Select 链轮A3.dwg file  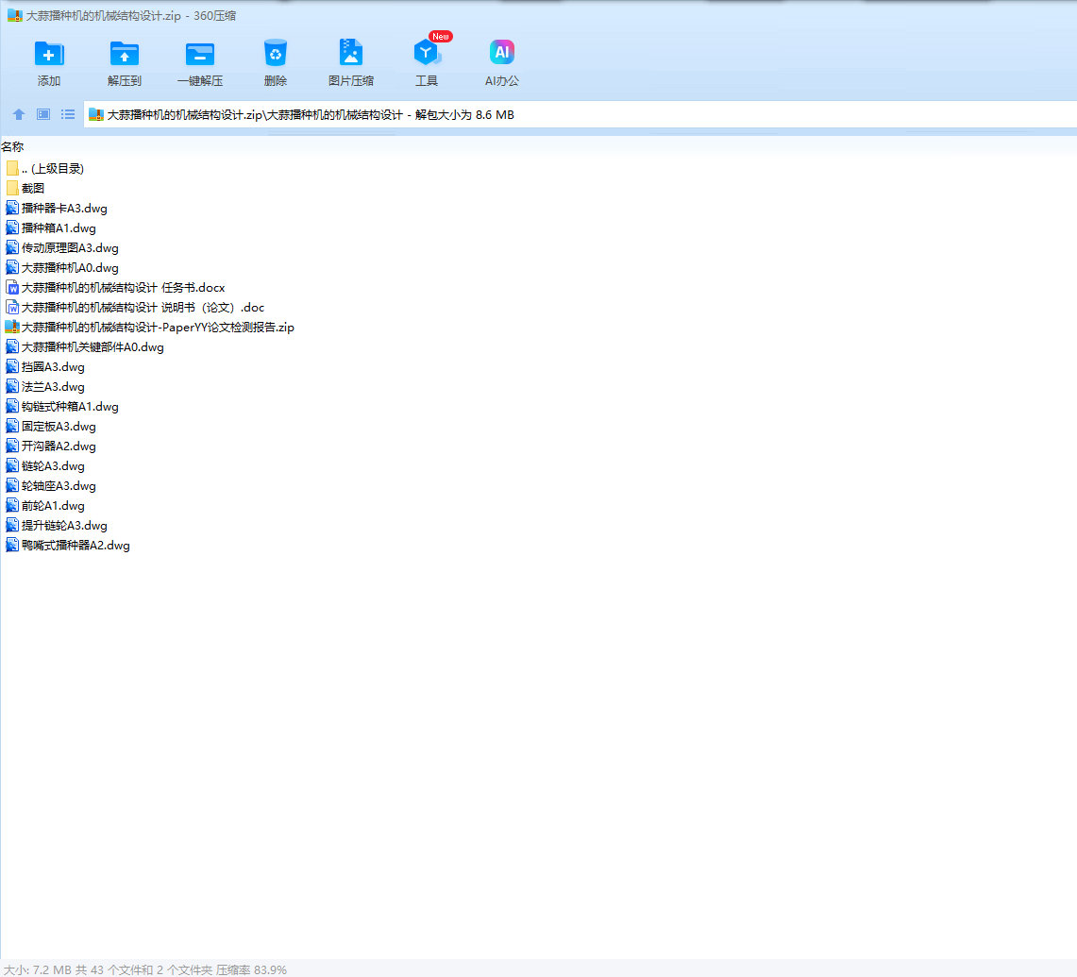[x=45, y=467]
